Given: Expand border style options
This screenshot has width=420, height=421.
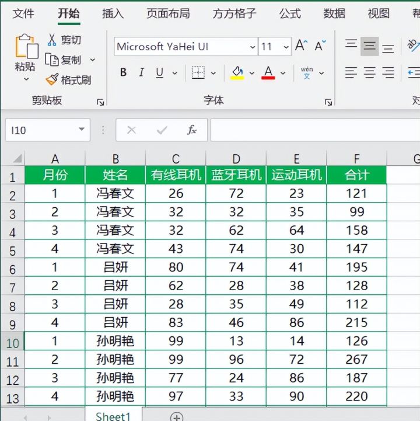Looking at the screenshot, I should click(x=213, y=73).
